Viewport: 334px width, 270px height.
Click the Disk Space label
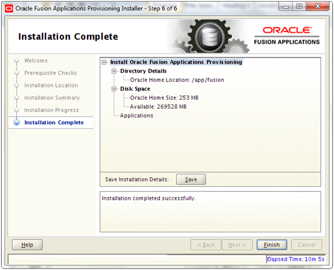[135, 89]
